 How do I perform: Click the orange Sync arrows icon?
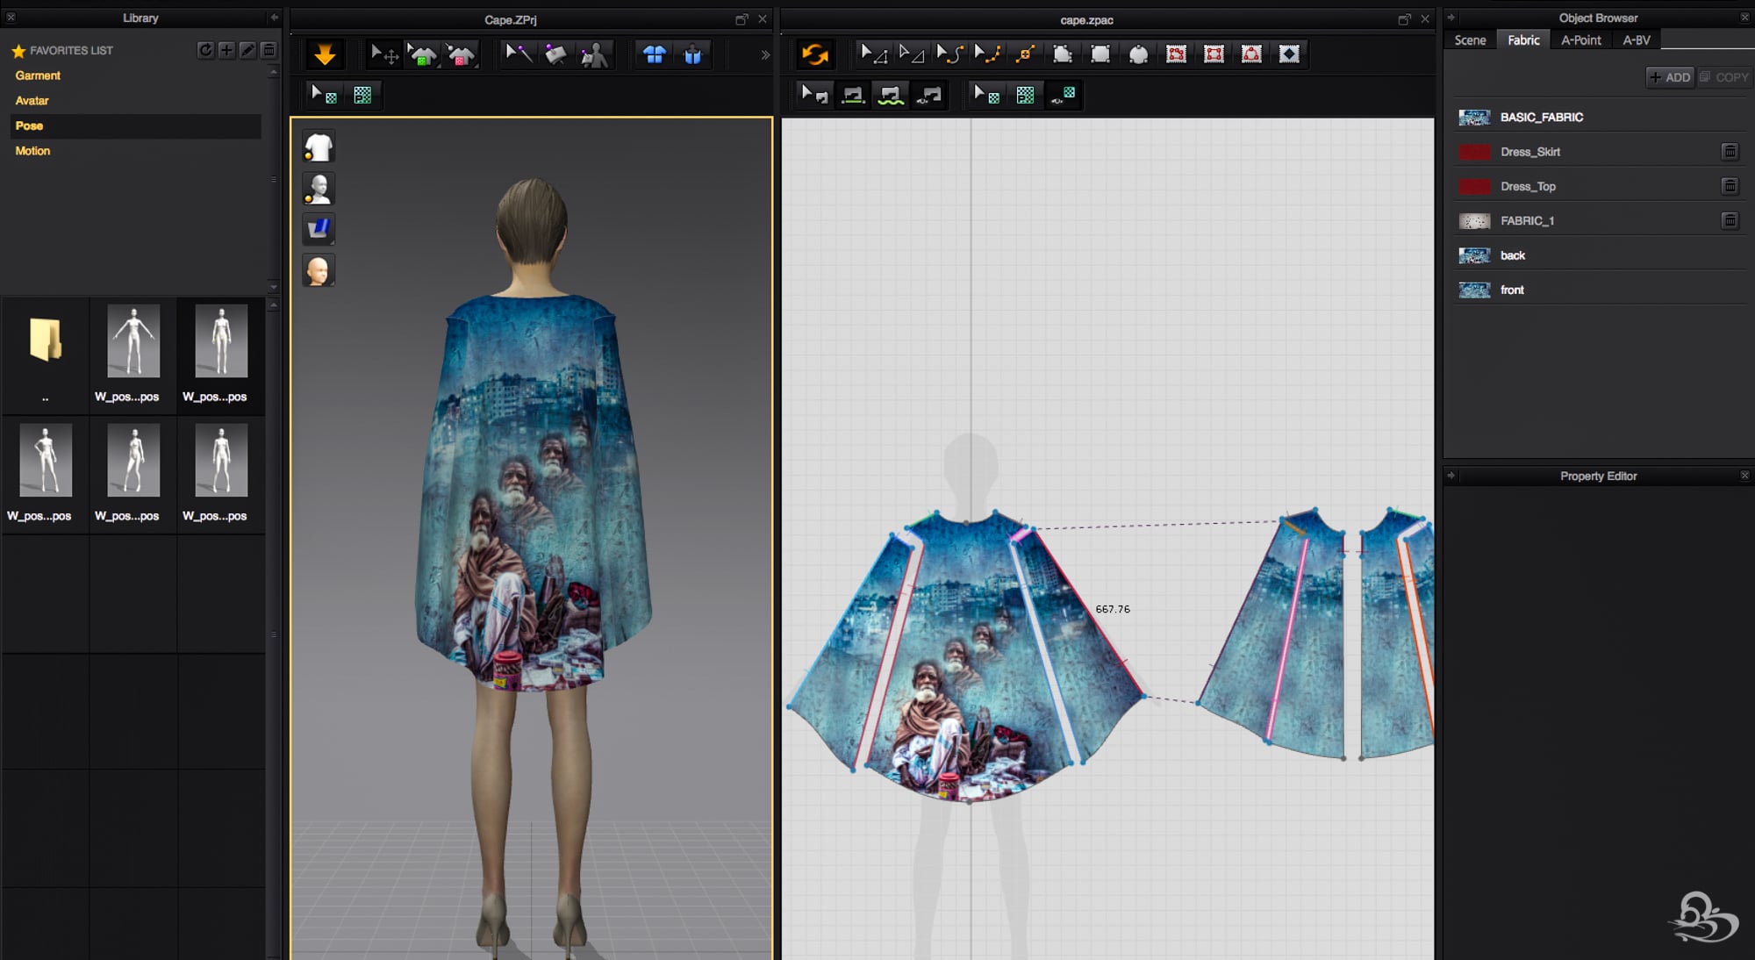click(814, 54)
